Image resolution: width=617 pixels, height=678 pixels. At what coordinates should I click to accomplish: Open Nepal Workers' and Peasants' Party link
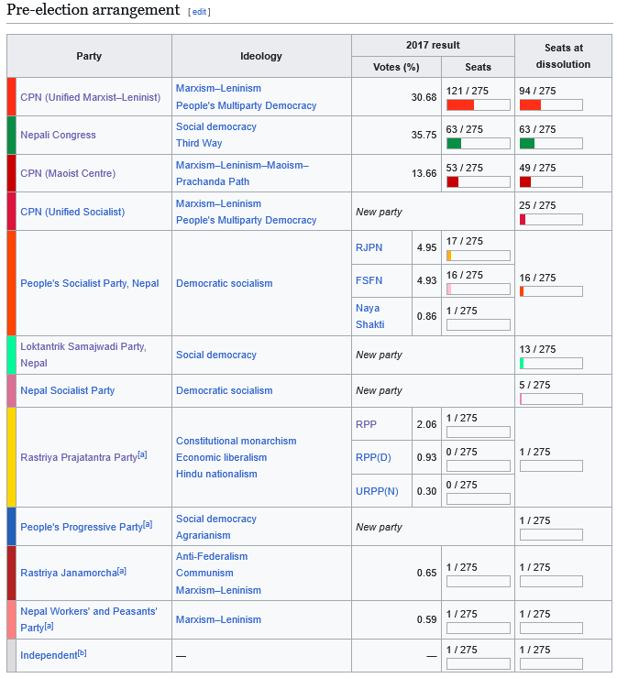[x=88, y=619]
